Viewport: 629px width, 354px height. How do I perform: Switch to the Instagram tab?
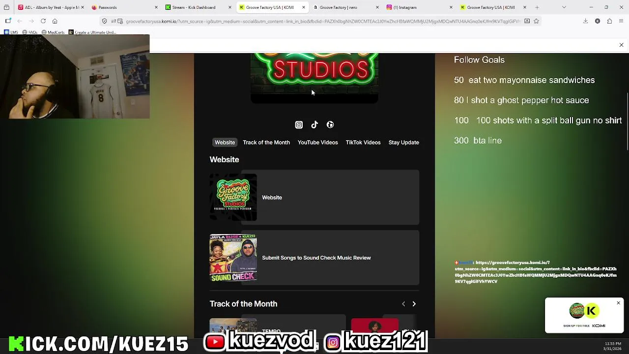(419, 7)
